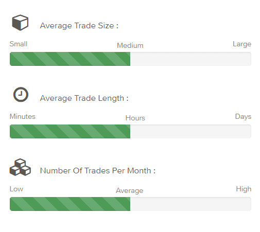Screen dimensions: 260x232
Task: Select the Medium label
Action: pos(130,45)
